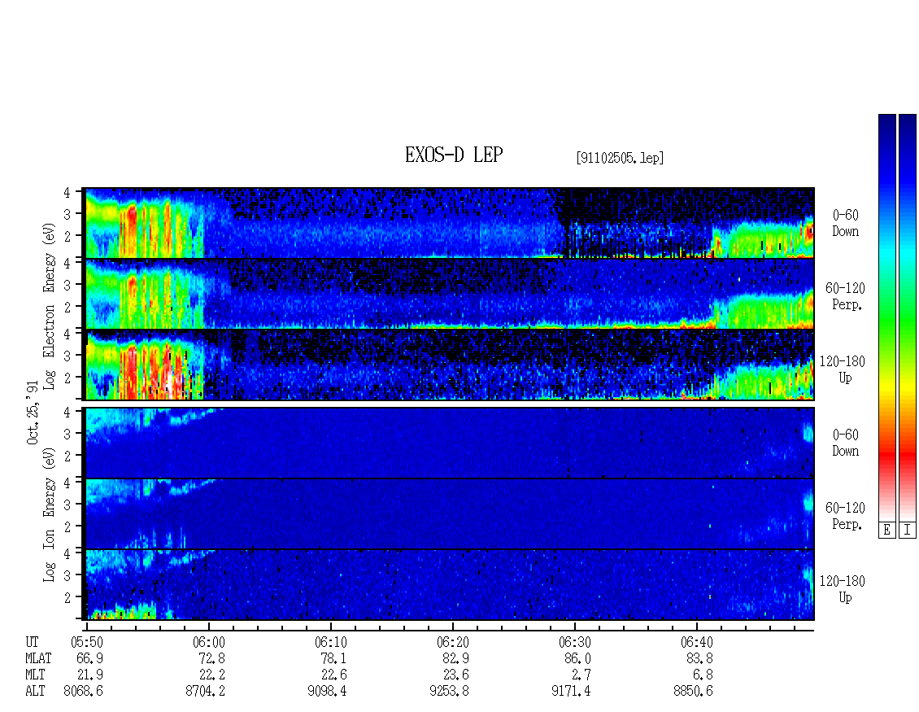
Task: Click the ion 120-180 Up spectrogram panel
Action: 450,585
